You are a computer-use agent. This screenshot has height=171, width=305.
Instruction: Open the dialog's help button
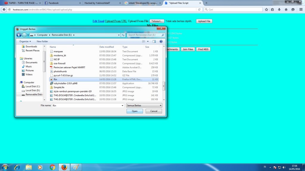tap(161, 41)
